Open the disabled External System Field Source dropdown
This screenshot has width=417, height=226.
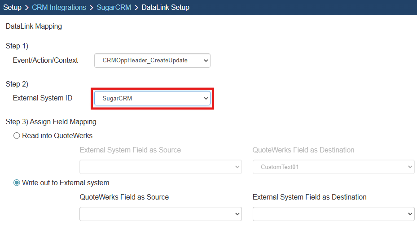[161, 167]
